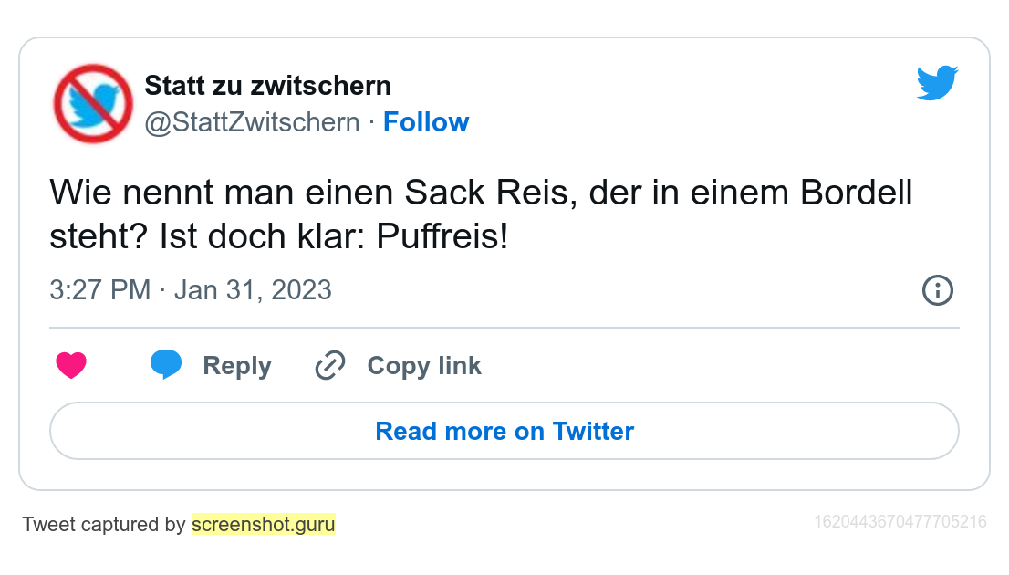Click the 'Reply' text label
This screenshot has width=1009, height=575.
click(237, 366)
